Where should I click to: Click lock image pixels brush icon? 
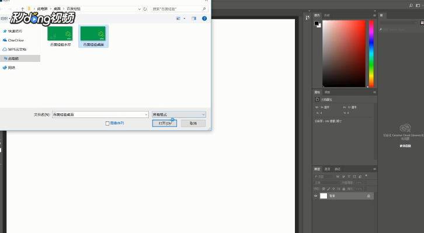tap(329, 189)
